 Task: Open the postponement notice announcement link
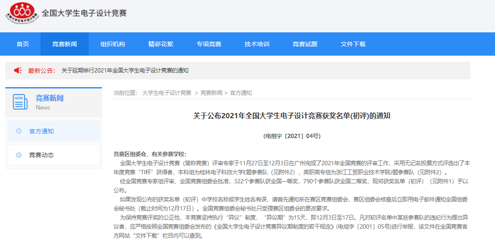click(x=125, y=70)
